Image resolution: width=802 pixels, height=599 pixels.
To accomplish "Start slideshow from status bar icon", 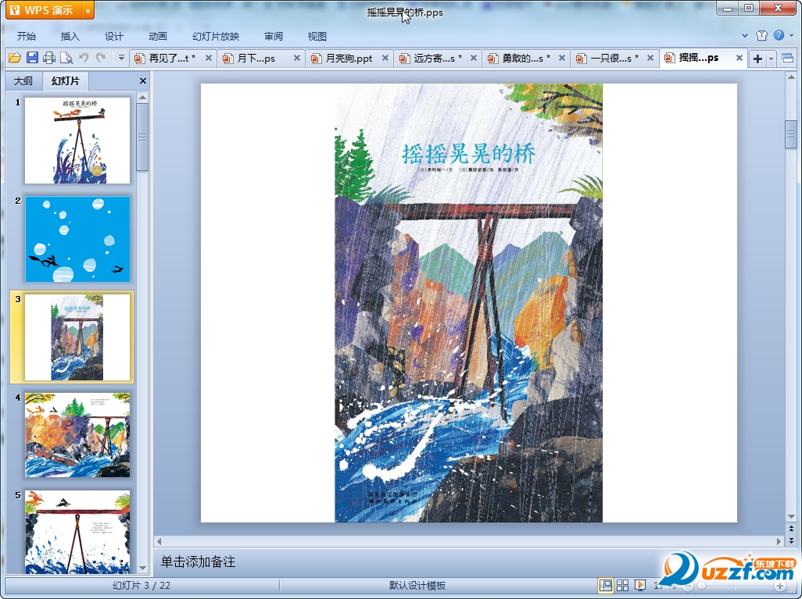I will click(x=640, y=585).
